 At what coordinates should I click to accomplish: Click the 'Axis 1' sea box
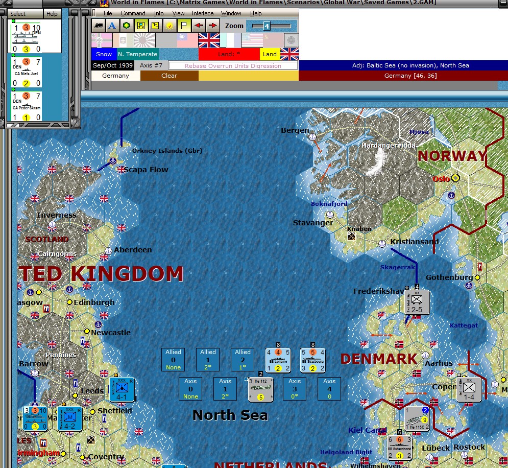(x=225, y=389)
